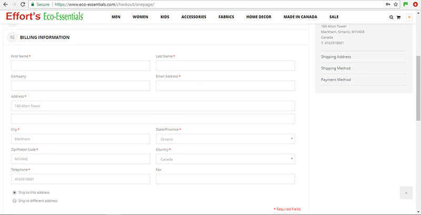Open the Country dropdown
Image resolution: width=421 pixels, height=215 pixels.
225,159
